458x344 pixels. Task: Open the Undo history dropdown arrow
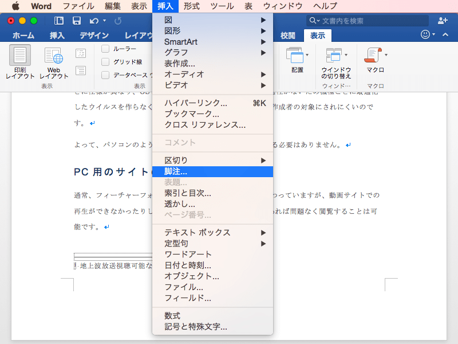coord(105,21)
